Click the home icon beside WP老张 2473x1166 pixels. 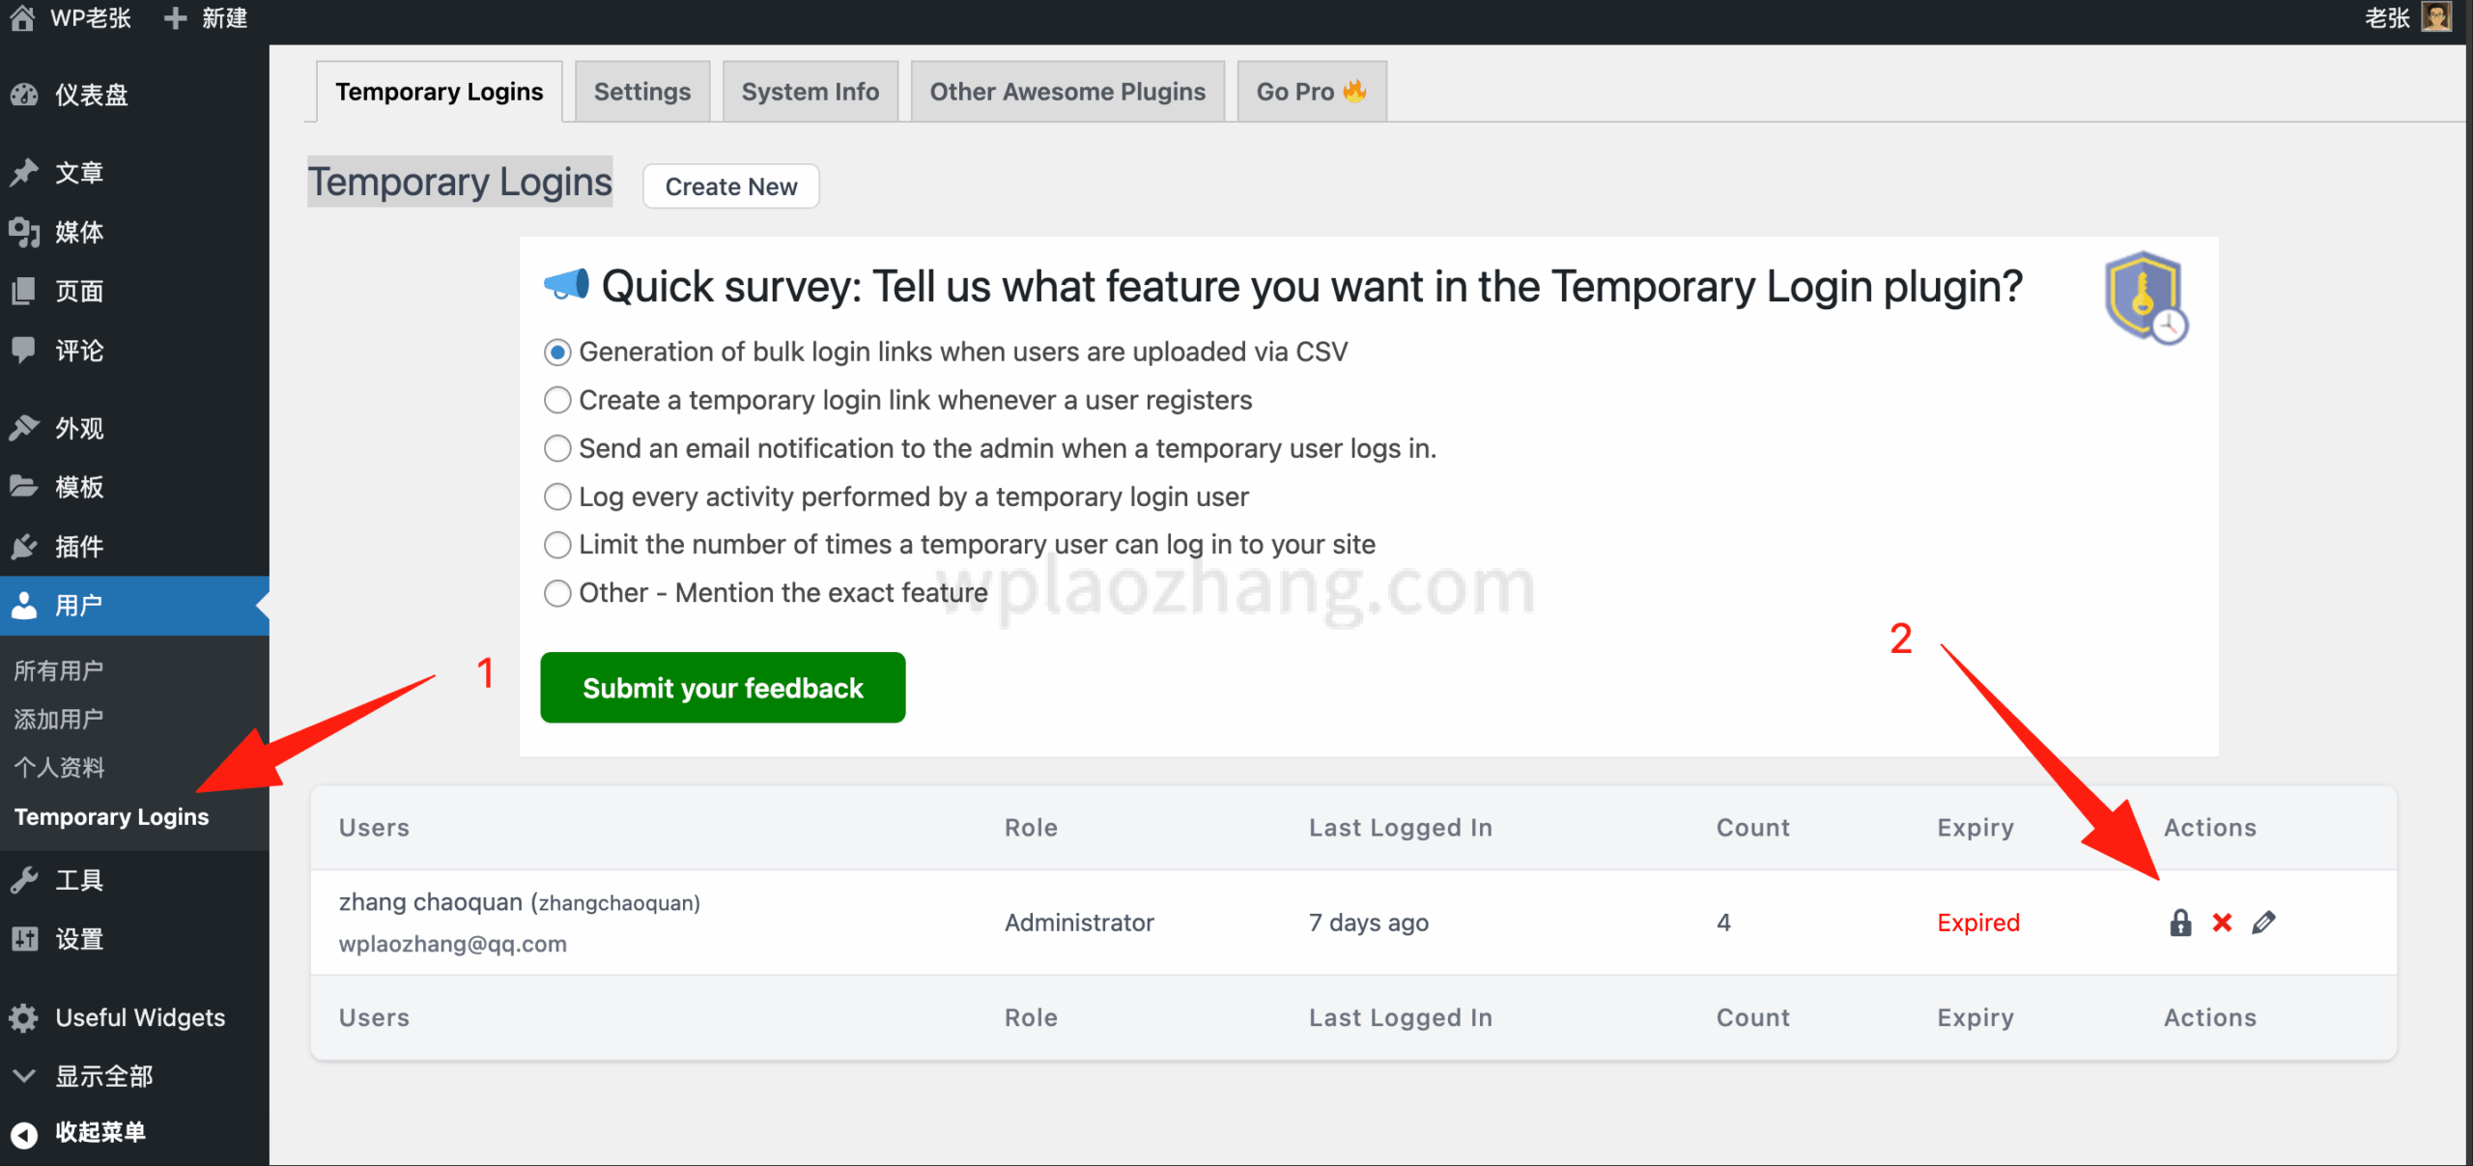22,18
